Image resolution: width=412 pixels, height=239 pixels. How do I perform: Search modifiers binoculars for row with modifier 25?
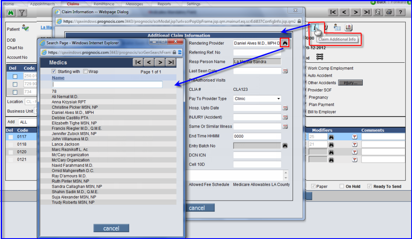click(331, 137)
